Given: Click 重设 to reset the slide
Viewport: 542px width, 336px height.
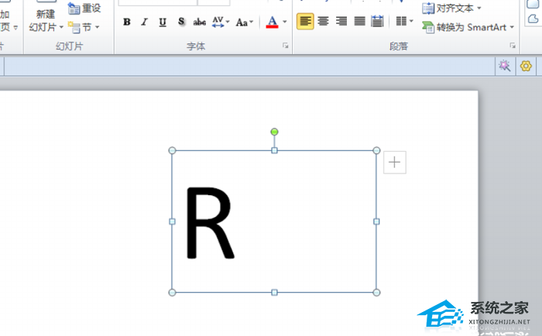Looking at the screenshot, I should (84, 9).
